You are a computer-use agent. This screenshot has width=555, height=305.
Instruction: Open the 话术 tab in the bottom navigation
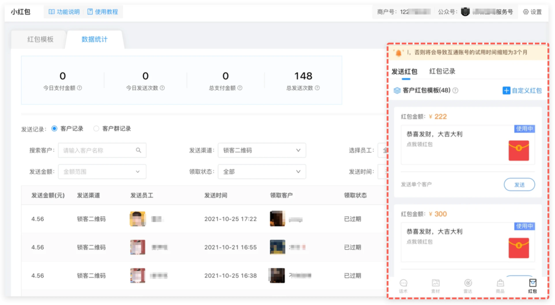[403, 286]
